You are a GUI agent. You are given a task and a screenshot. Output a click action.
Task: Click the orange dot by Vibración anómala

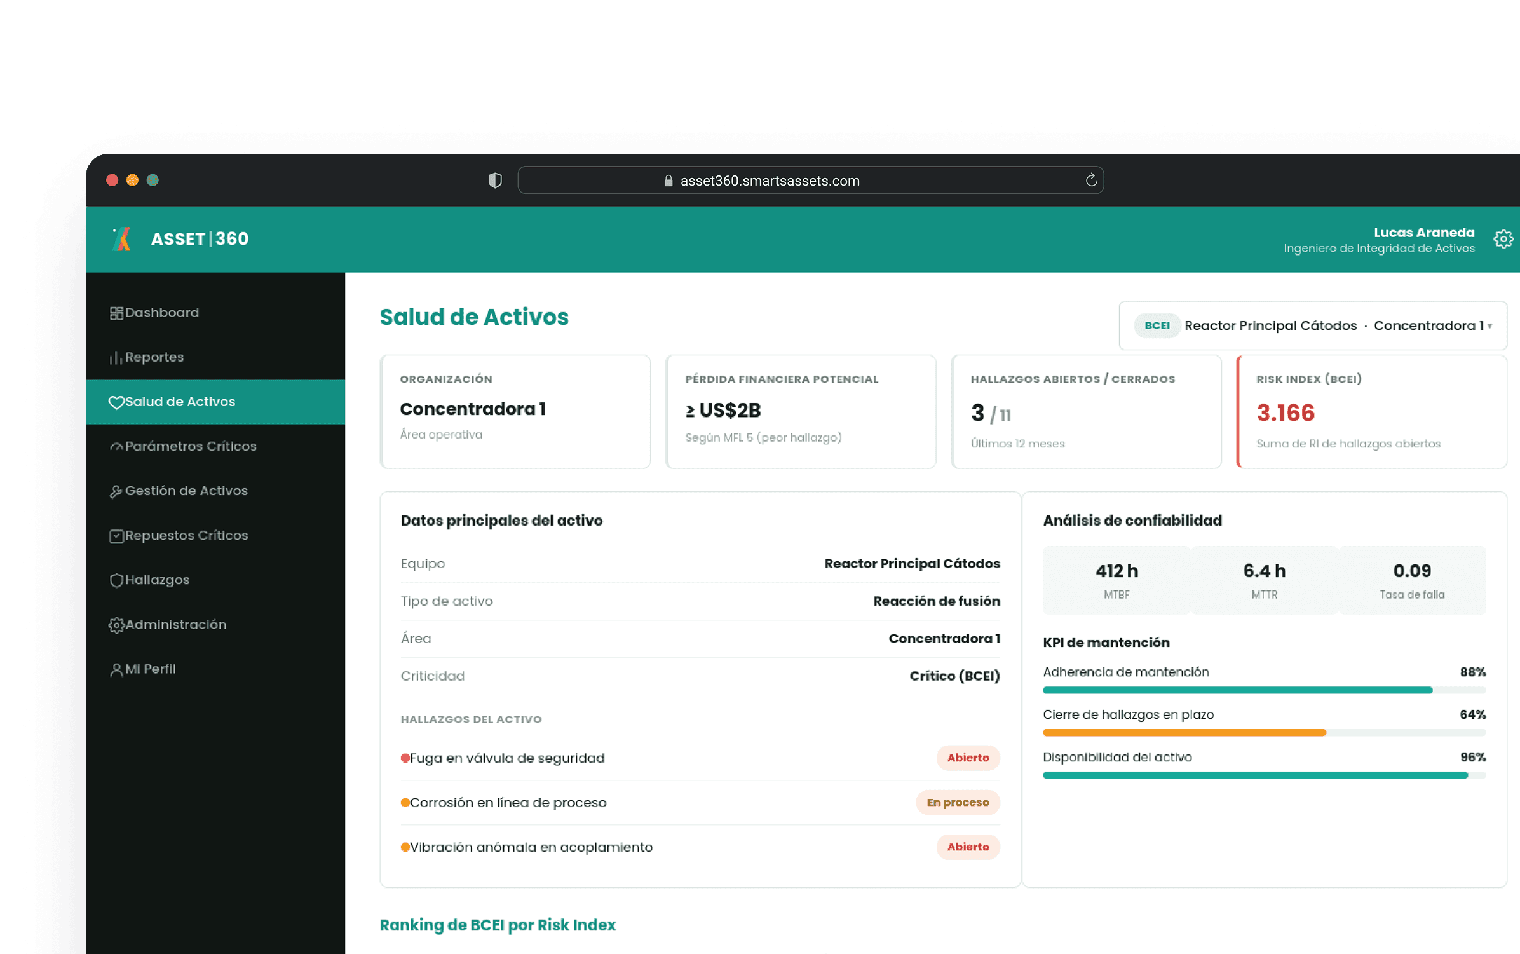click(405, 847)
